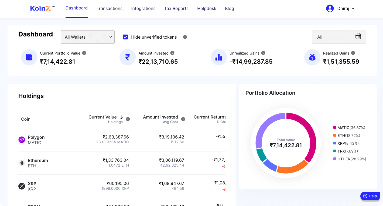Click Polygon amount invested ₹3,19,106.42
Viewport: 383px width, 206px height.
pos(172,137)
